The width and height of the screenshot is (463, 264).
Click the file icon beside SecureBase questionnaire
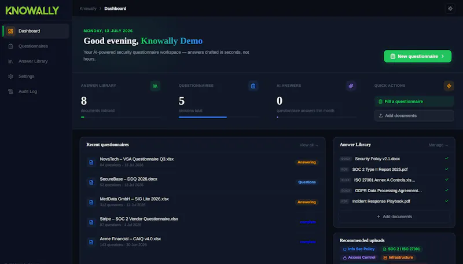pos(91,182)
